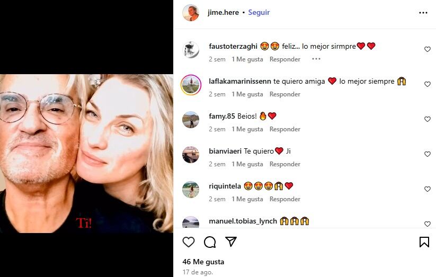Screen dimensions: 436x277
Task: Open jime.here profile link
Action: [223, 13]
